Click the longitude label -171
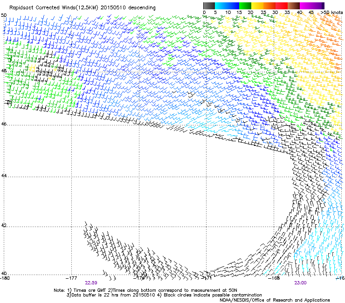The image size is (345, 303). (x=206, y=278)
